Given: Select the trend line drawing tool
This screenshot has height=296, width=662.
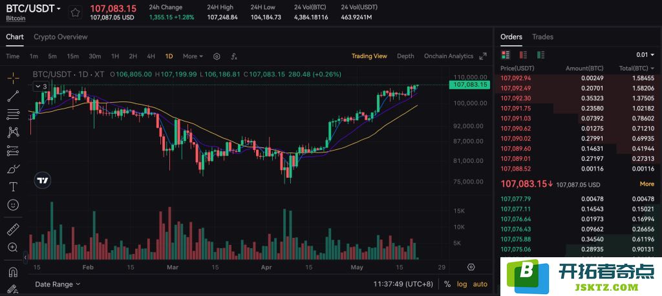Looking at the screenshot, I should [13, 96].
